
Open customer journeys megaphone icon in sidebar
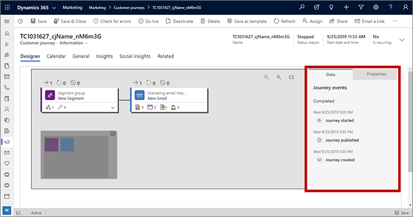click(x=7, y=142)
